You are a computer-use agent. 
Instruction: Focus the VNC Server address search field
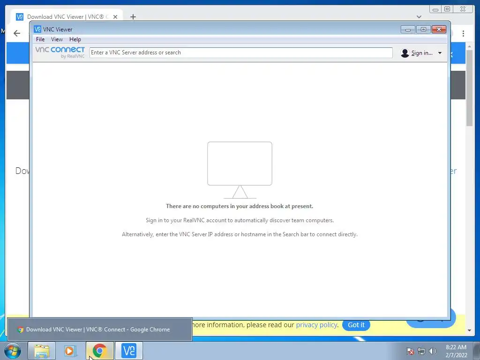[241, 52]
